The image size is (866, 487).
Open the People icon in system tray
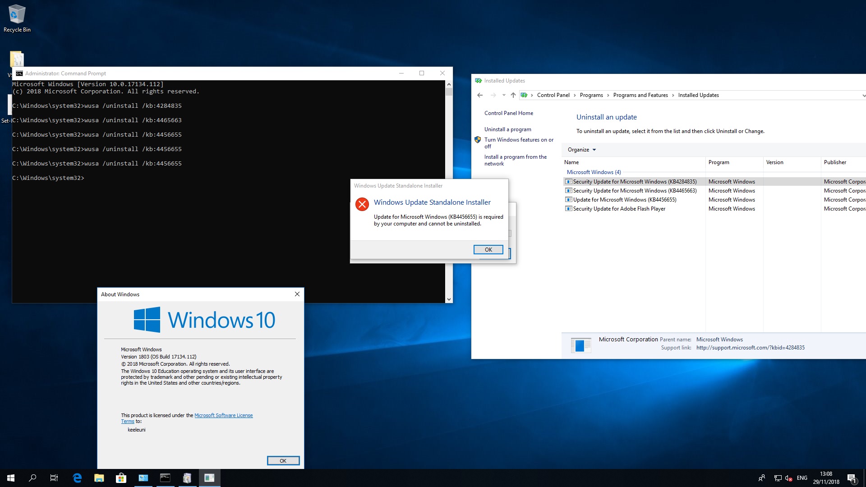[x=762, y=478]
